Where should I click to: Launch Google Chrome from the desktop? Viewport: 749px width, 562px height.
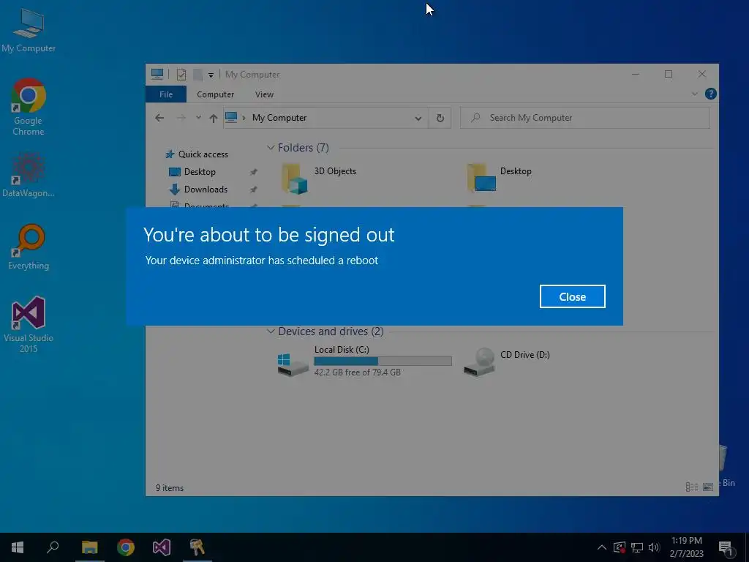coord(29,107)
